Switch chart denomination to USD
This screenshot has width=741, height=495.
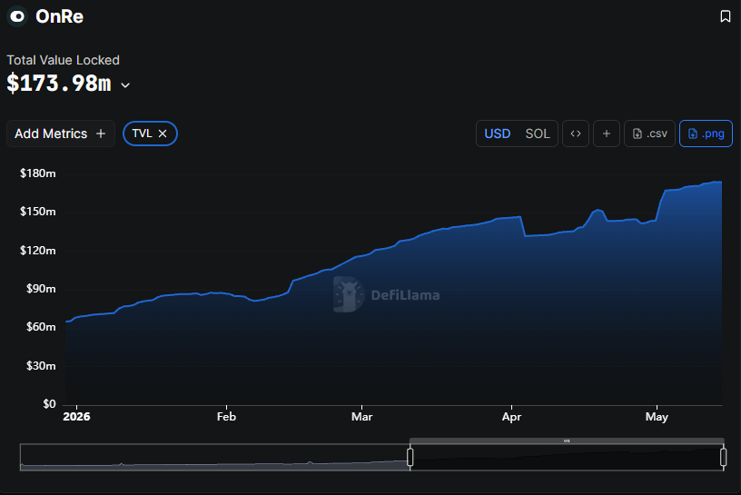497,134
